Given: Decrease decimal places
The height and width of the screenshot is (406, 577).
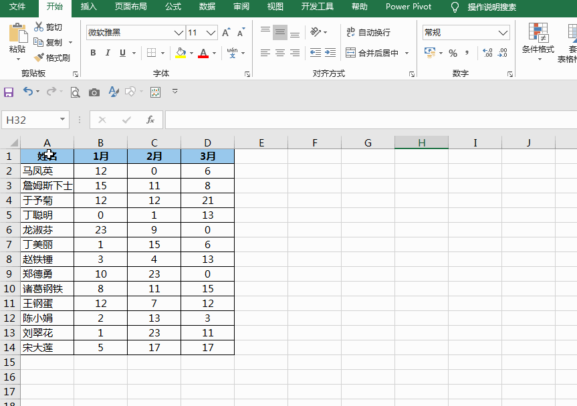Looking at the screenshot, I should point(502,53).
